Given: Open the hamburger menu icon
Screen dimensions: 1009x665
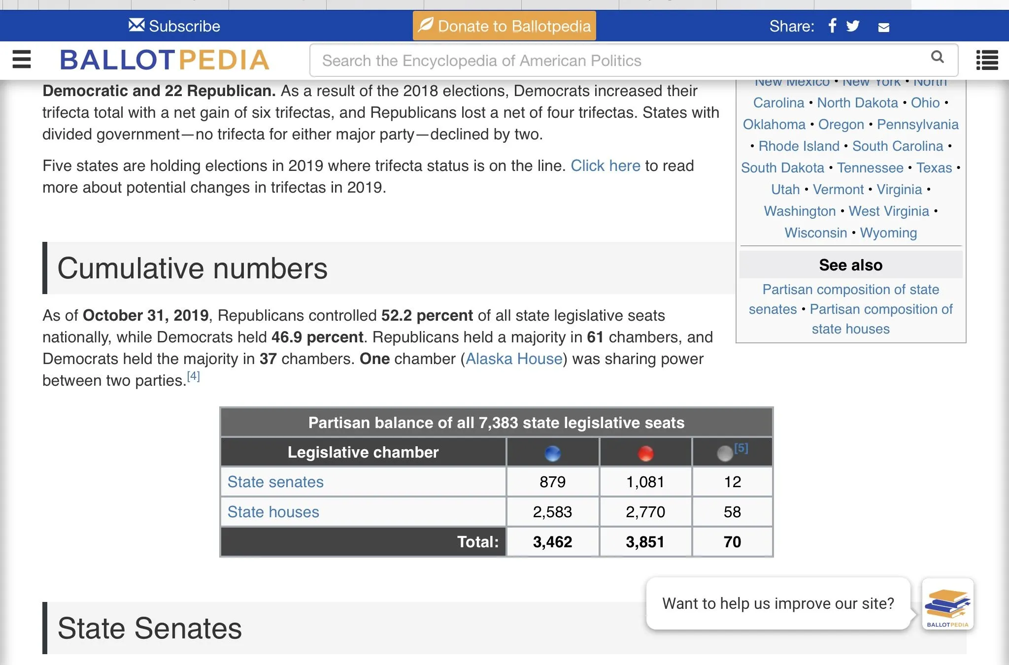Looking at the screenshot, I should [x=22, y=60].
